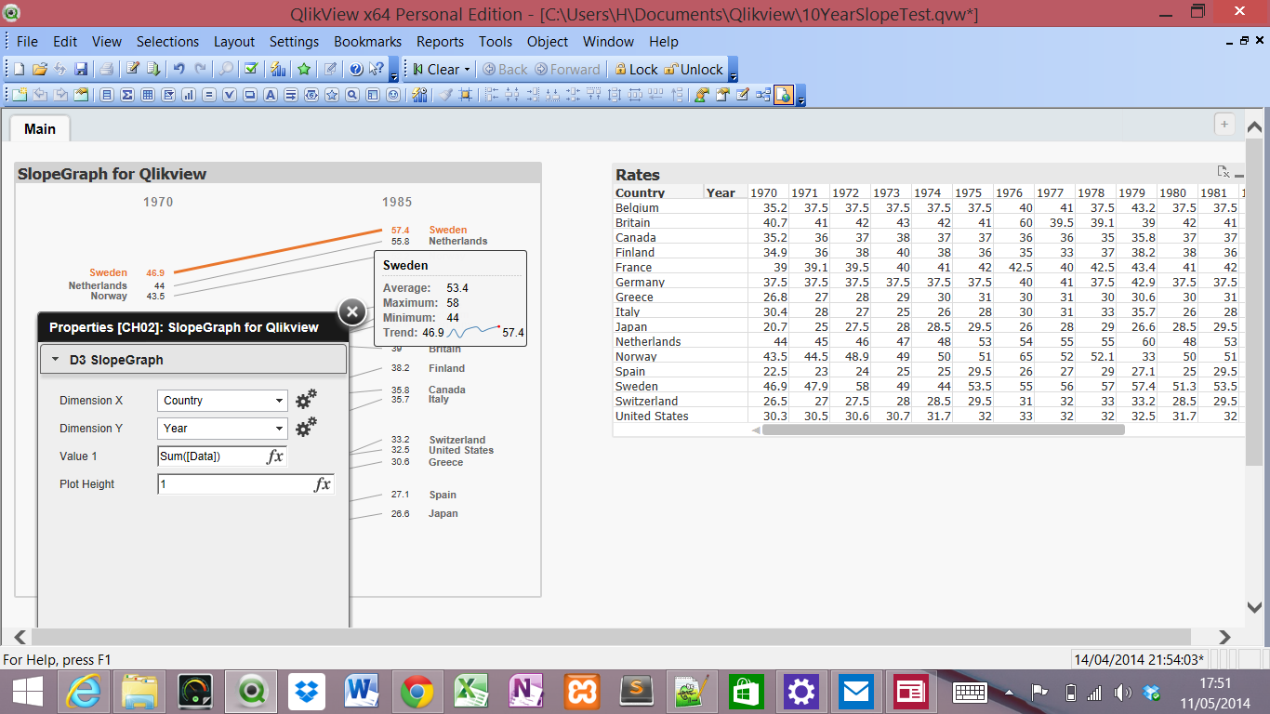The width and height of the screenshot is (1270, 714).
Task: Click the Country column header in Rates
Action: point(640,192)
